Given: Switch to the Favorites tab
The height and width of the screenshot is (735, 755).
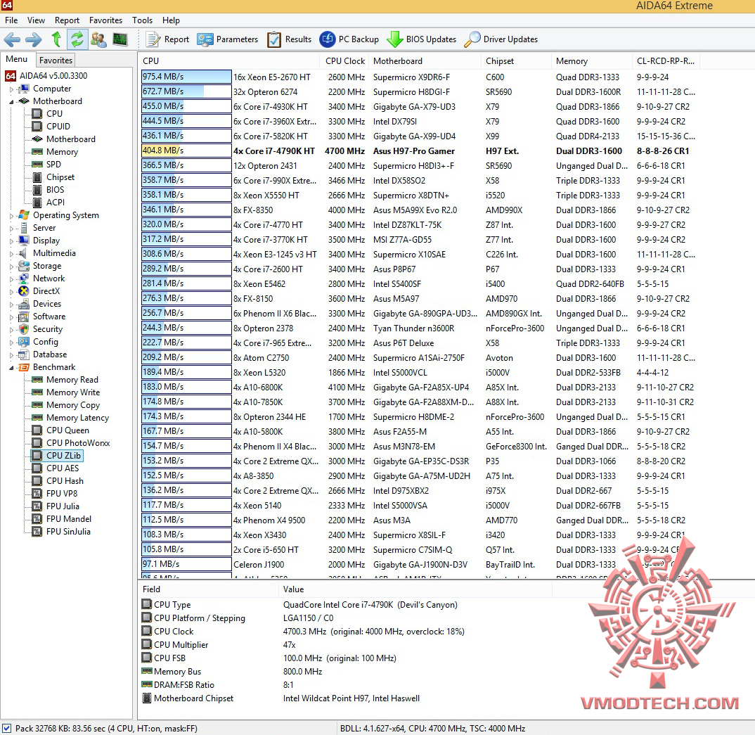Looking at the screenshot, I should 56,60.
